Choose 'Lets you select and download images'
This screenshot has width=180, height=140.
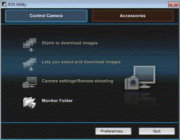(81, 62)
